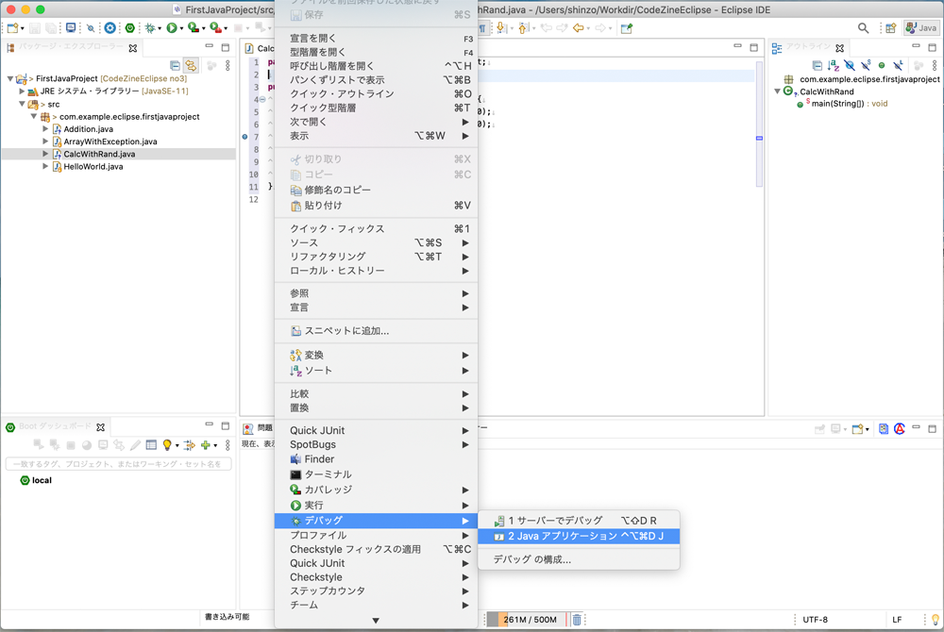
Task: Click the red A icon in bottom panel toolbar
Action: 900,429
